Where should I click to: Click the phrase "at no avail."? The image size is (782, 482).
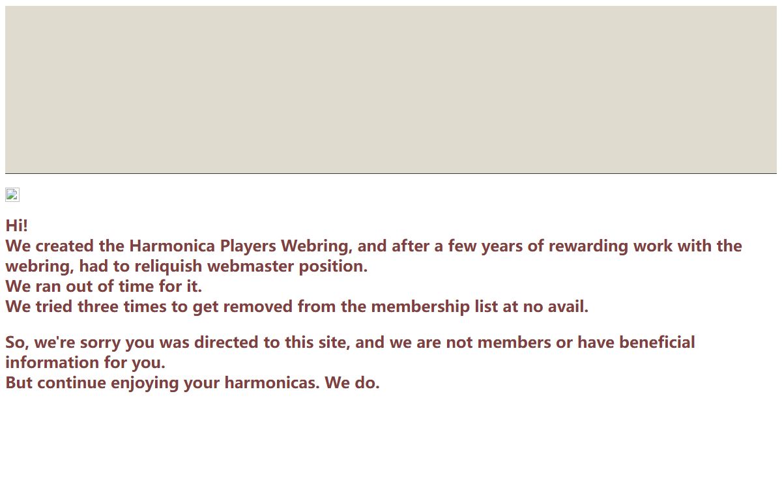point(545,306)
